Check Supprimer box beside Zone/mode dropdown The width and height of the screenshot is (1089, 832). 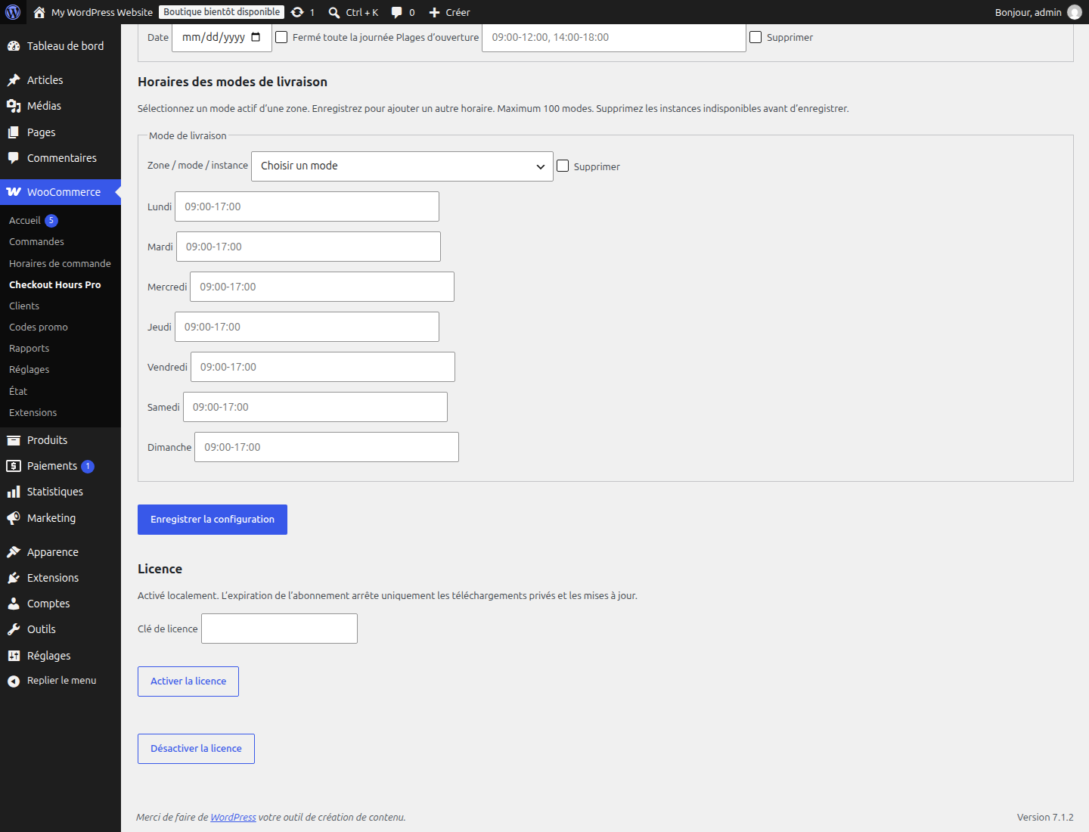[563, 166]
